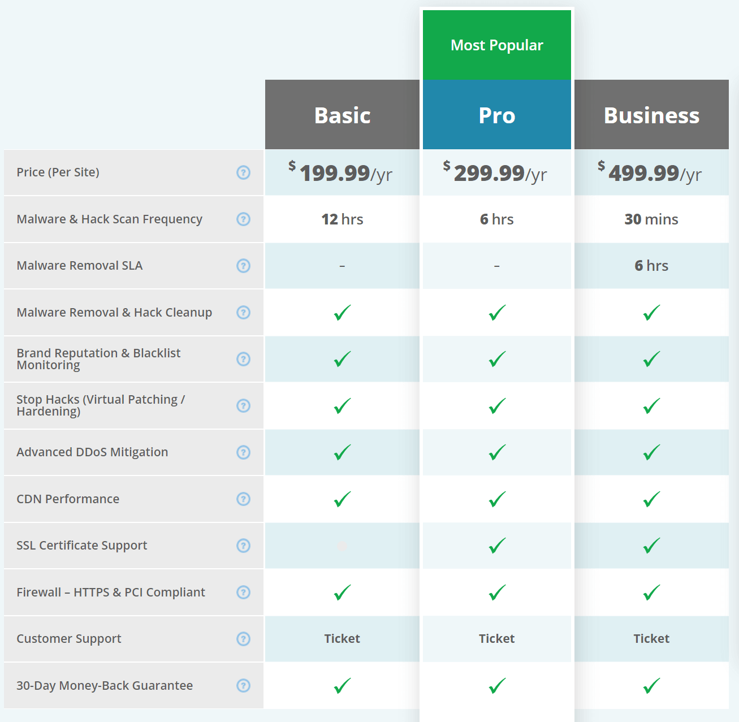The image size is (739, 722).
Task: Click Business checkmark for Advanced DDoS Mitigation
Action: coord(651,452)
